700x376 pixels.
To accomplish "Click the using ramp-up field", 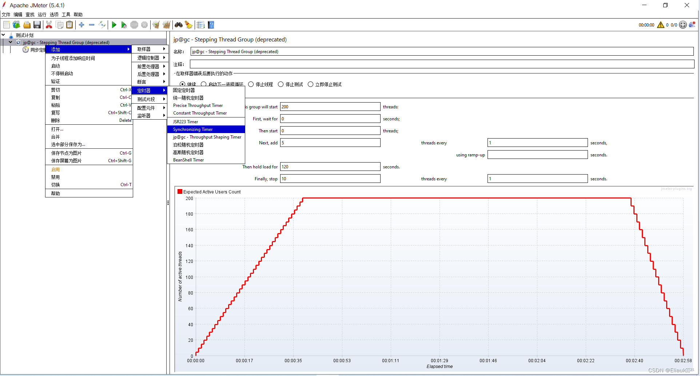I will (537, 155).
